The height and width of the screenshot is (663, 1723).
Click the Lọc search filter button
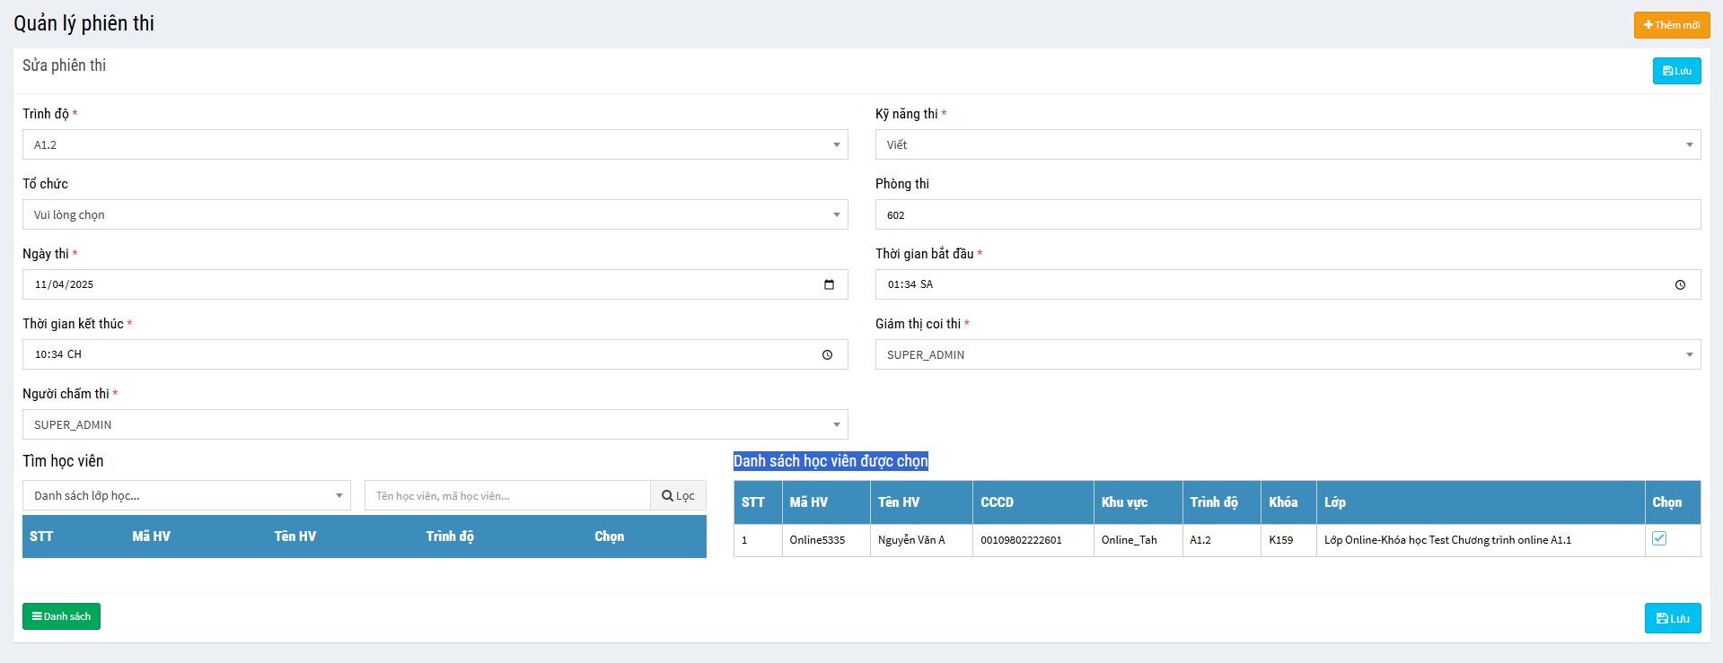pyautogui.click(x=678, y=495)
